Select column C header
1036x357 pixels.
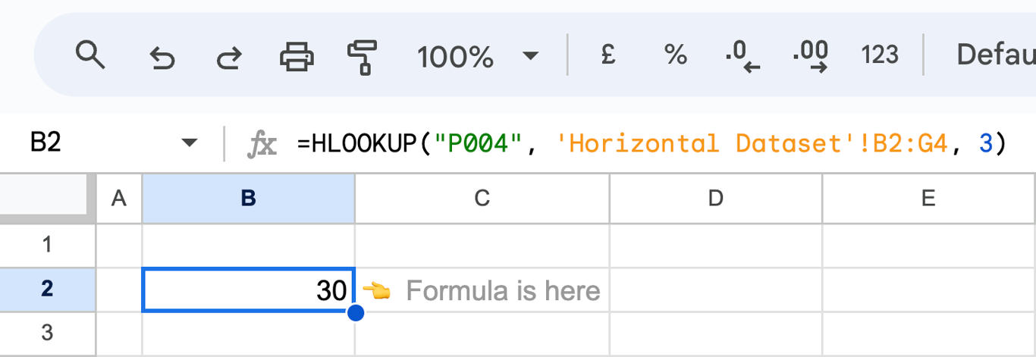[x=482, y=198]
